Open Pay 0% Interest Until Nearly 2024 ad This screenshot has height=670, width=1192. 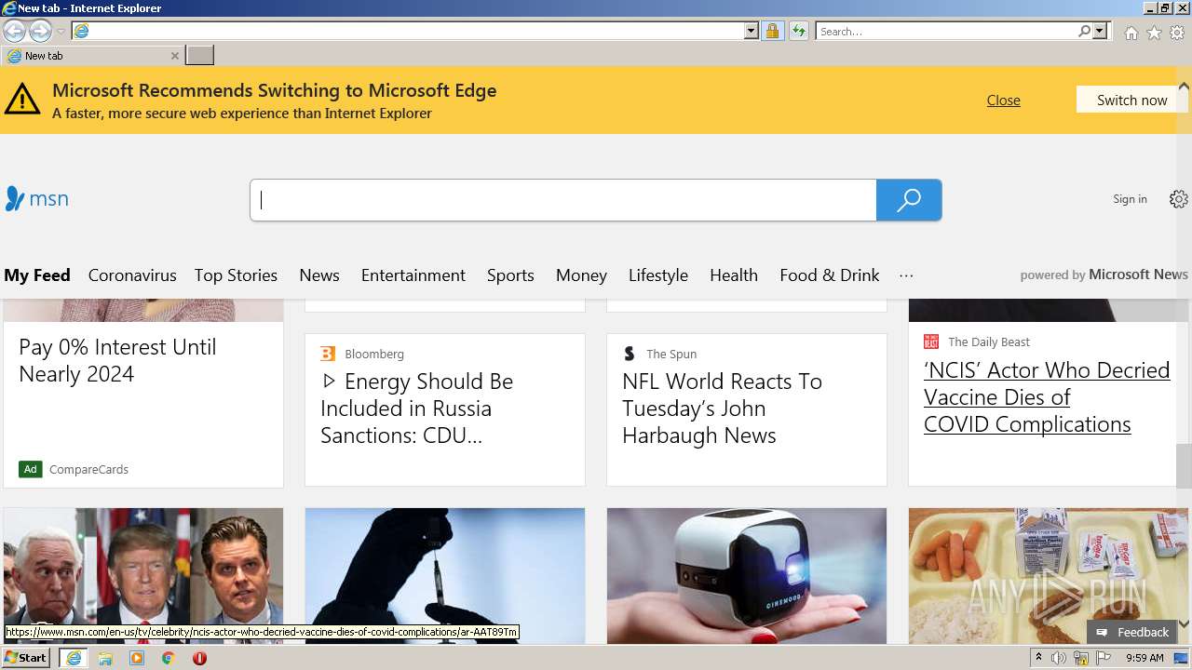(x=117, y=360)
